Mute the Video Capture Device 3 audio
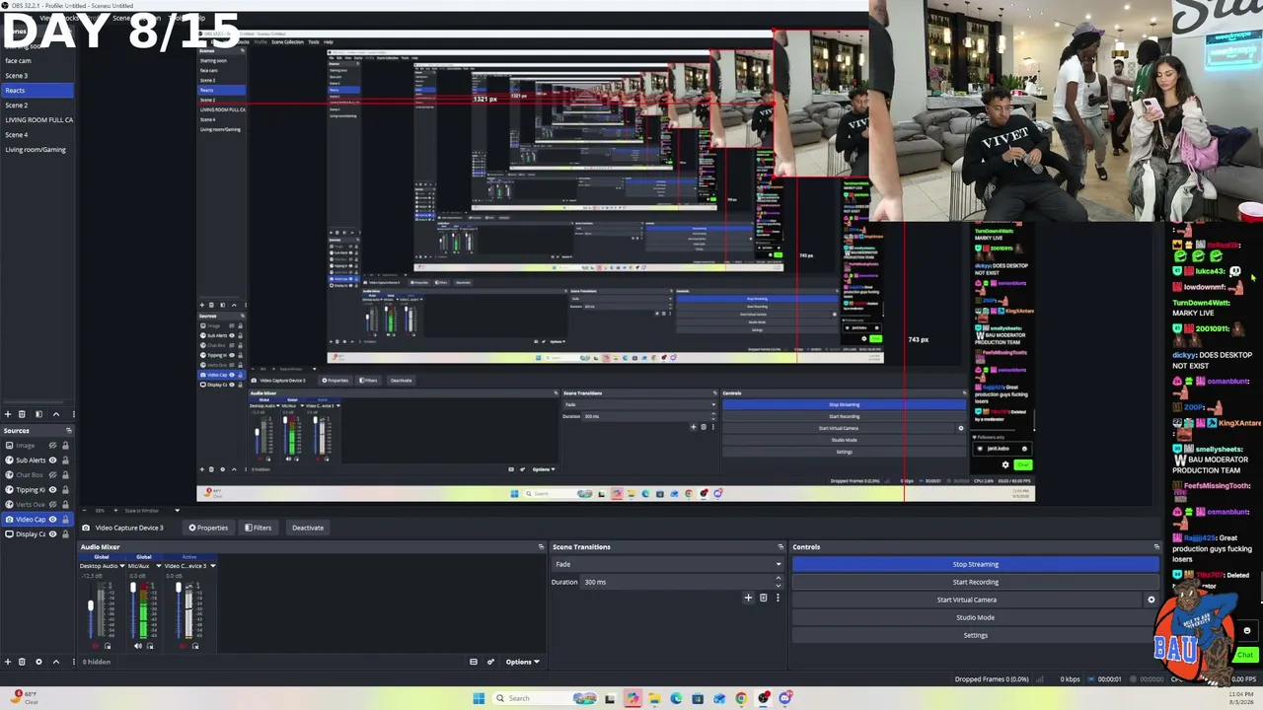The width and height of the screenshot is (1263, 710). click(x=184, y=646)
